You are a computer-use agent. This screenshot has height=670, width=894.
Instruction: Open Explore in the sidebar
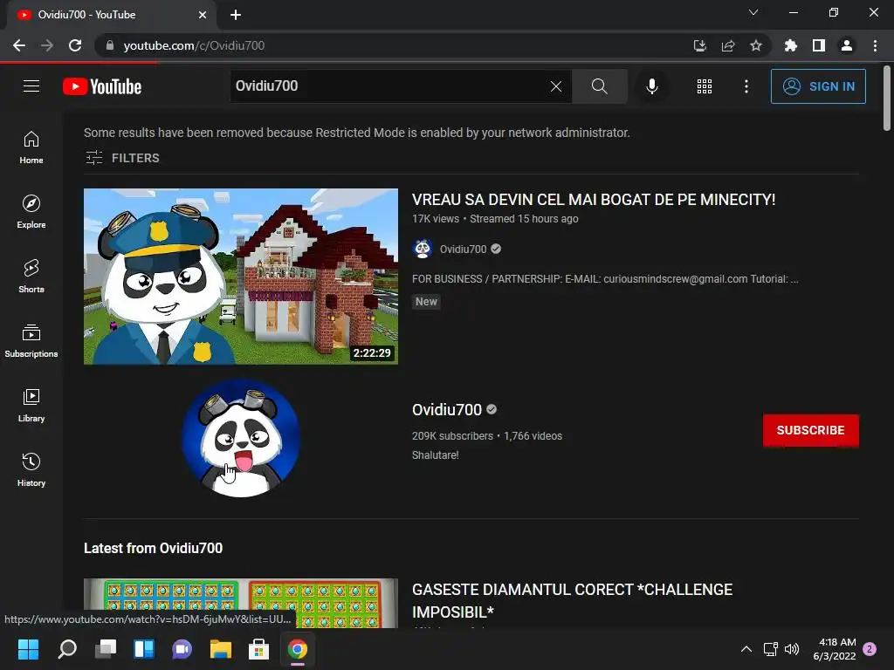pos(31,212)
